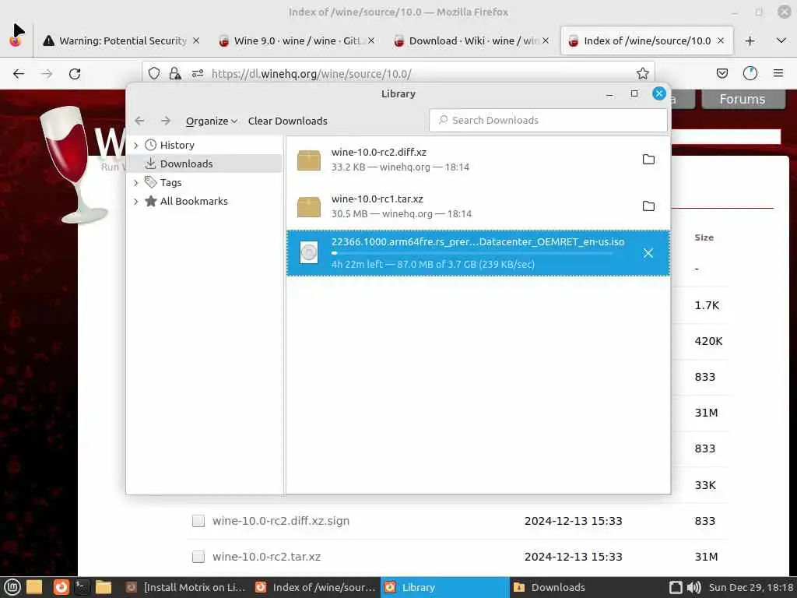
Task: Switch to Warning: Potential Security tab
Action: point(122,40)
